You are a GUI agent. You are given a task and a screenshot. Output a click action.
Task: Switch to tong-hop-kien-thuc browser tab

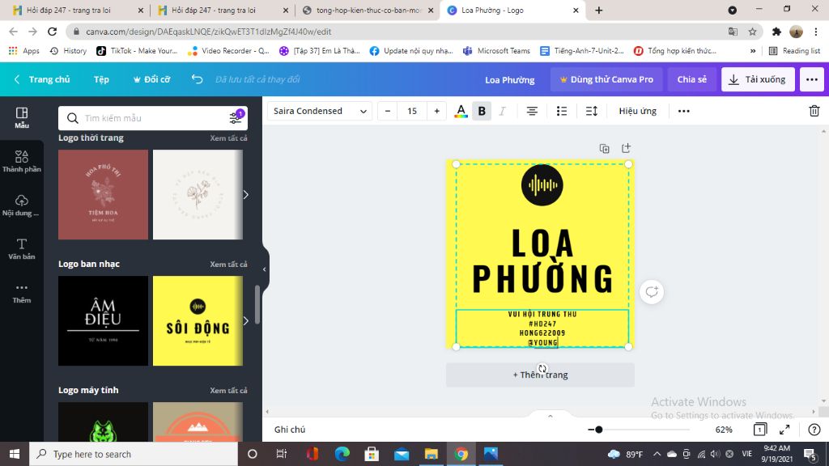point(368,10)
